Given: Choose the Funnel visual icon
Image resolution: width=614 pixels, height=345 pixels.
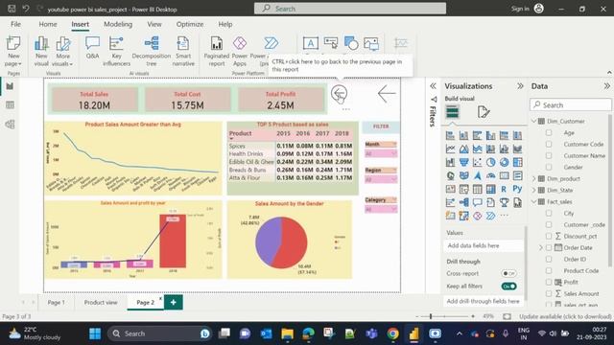Looking at the screenshot, I should pos(463,162).
